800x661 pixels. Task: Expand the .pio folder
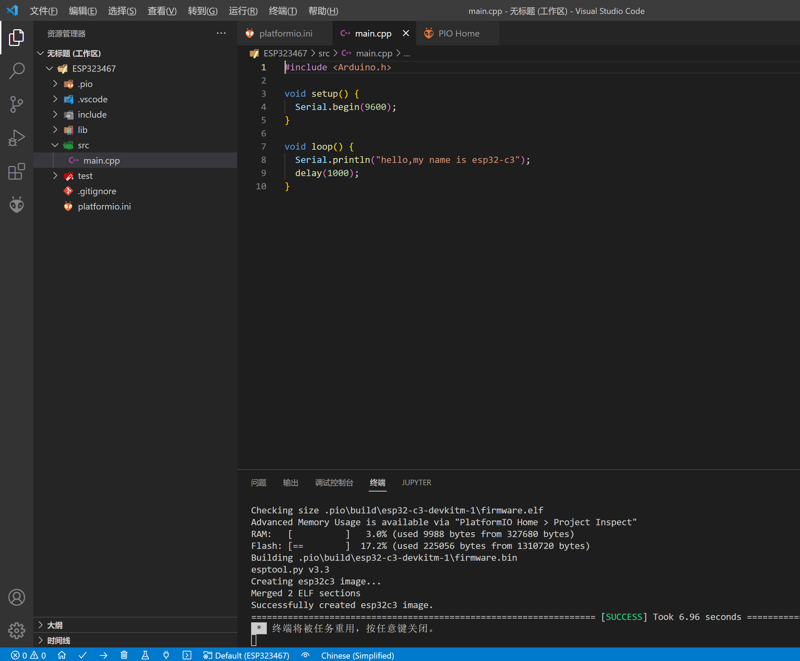[85, 84]
